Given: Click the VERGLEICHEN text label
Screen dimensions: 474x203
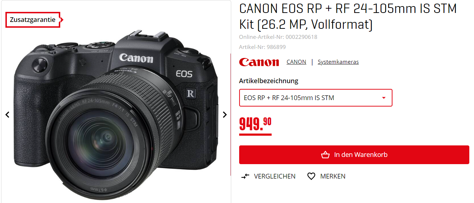Looking at the screenshot, I should [275, 176].
